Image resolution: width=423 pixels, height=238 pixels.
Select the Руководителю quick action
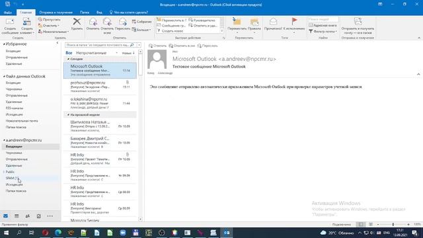click(202, 20)
